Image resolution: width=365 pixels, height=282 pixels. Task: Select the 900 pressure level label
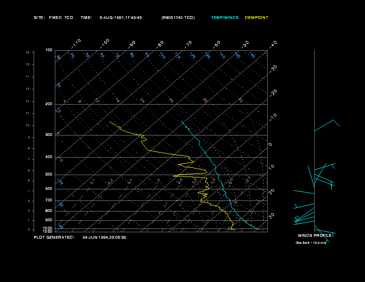pos(49,220)
